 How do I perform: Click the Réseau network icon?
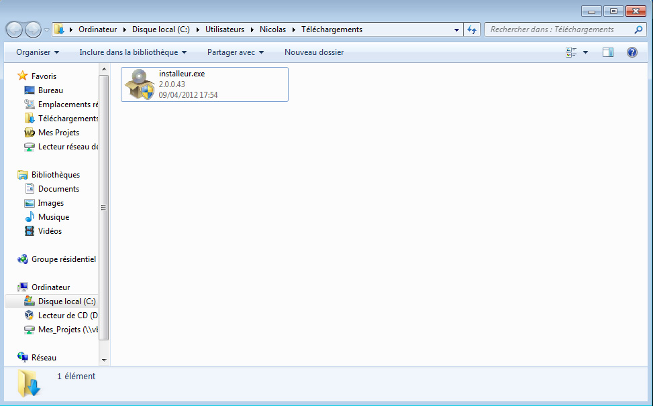[x=23, y=357]
